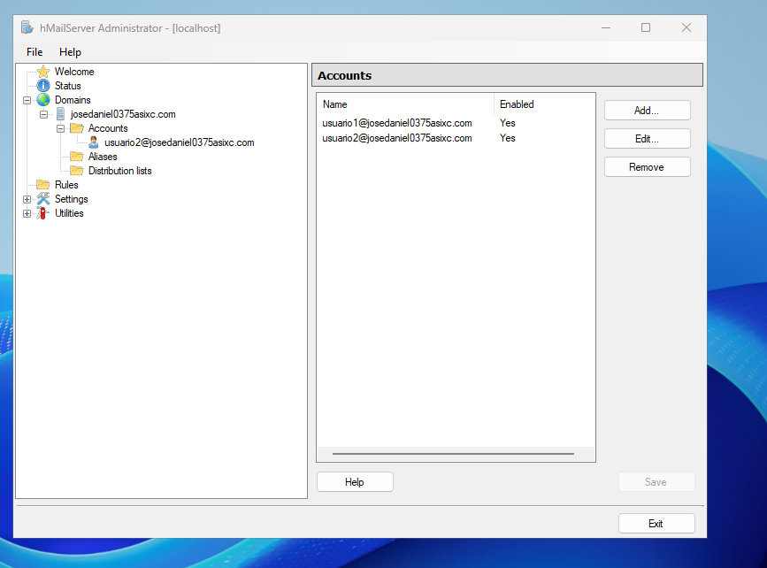Screen dimensions: 767x568
Task: Select the Status tree label
Action: [67, 86]
